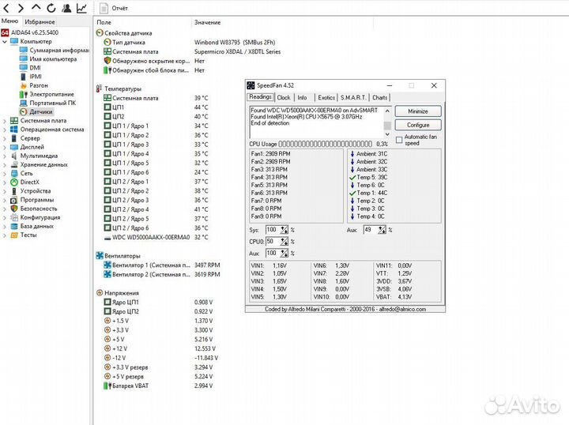Click the Значение column header
This screenshot has width=569, height=425.
click(207, 22)
